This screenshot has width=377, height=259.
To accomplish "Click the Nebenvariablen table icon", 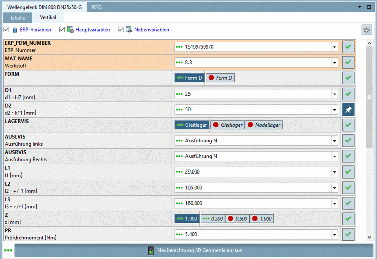I will pyautogui.click(x=129, y=30).
